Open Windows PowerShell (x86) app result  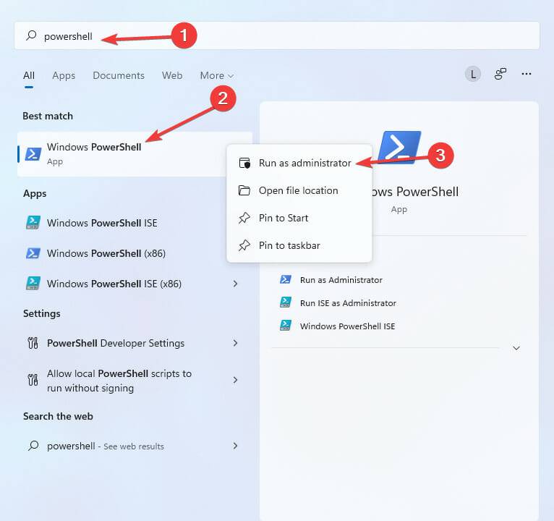[x=122, y=253]
